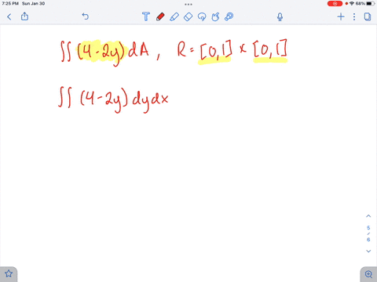Go to previous page with up chevron
This screenshot has height=282, width=377.
coord(368,216)
